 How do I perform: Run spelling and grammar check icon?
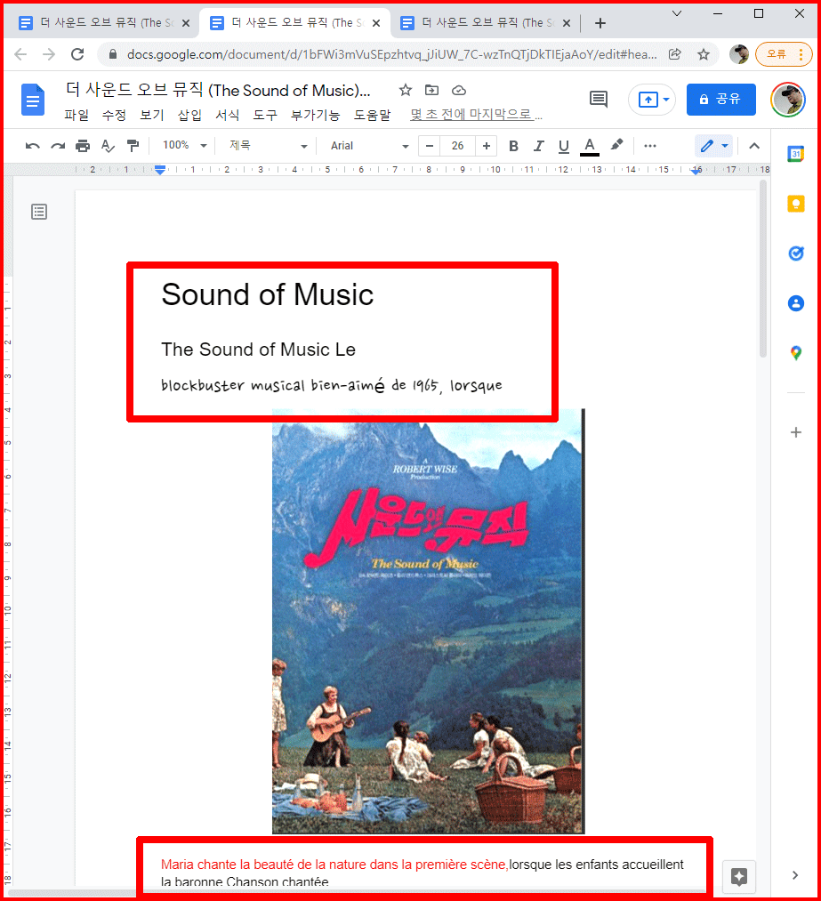tap(108, 146)
